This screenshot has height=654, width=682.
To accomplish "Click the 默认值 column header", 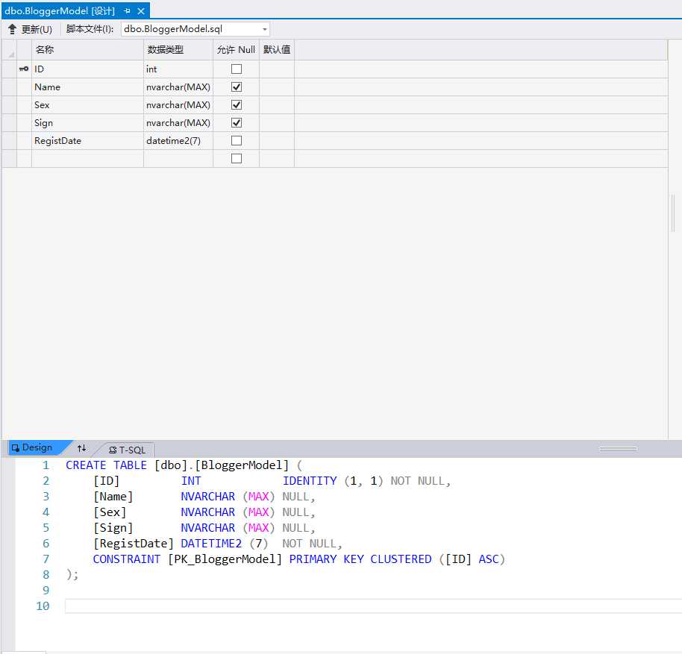I will click(x=277, y=49).
